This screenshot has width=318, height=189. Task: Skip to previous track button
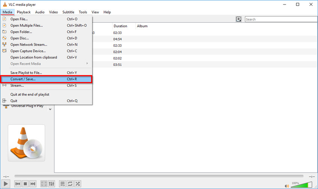(x=18, y=184)
